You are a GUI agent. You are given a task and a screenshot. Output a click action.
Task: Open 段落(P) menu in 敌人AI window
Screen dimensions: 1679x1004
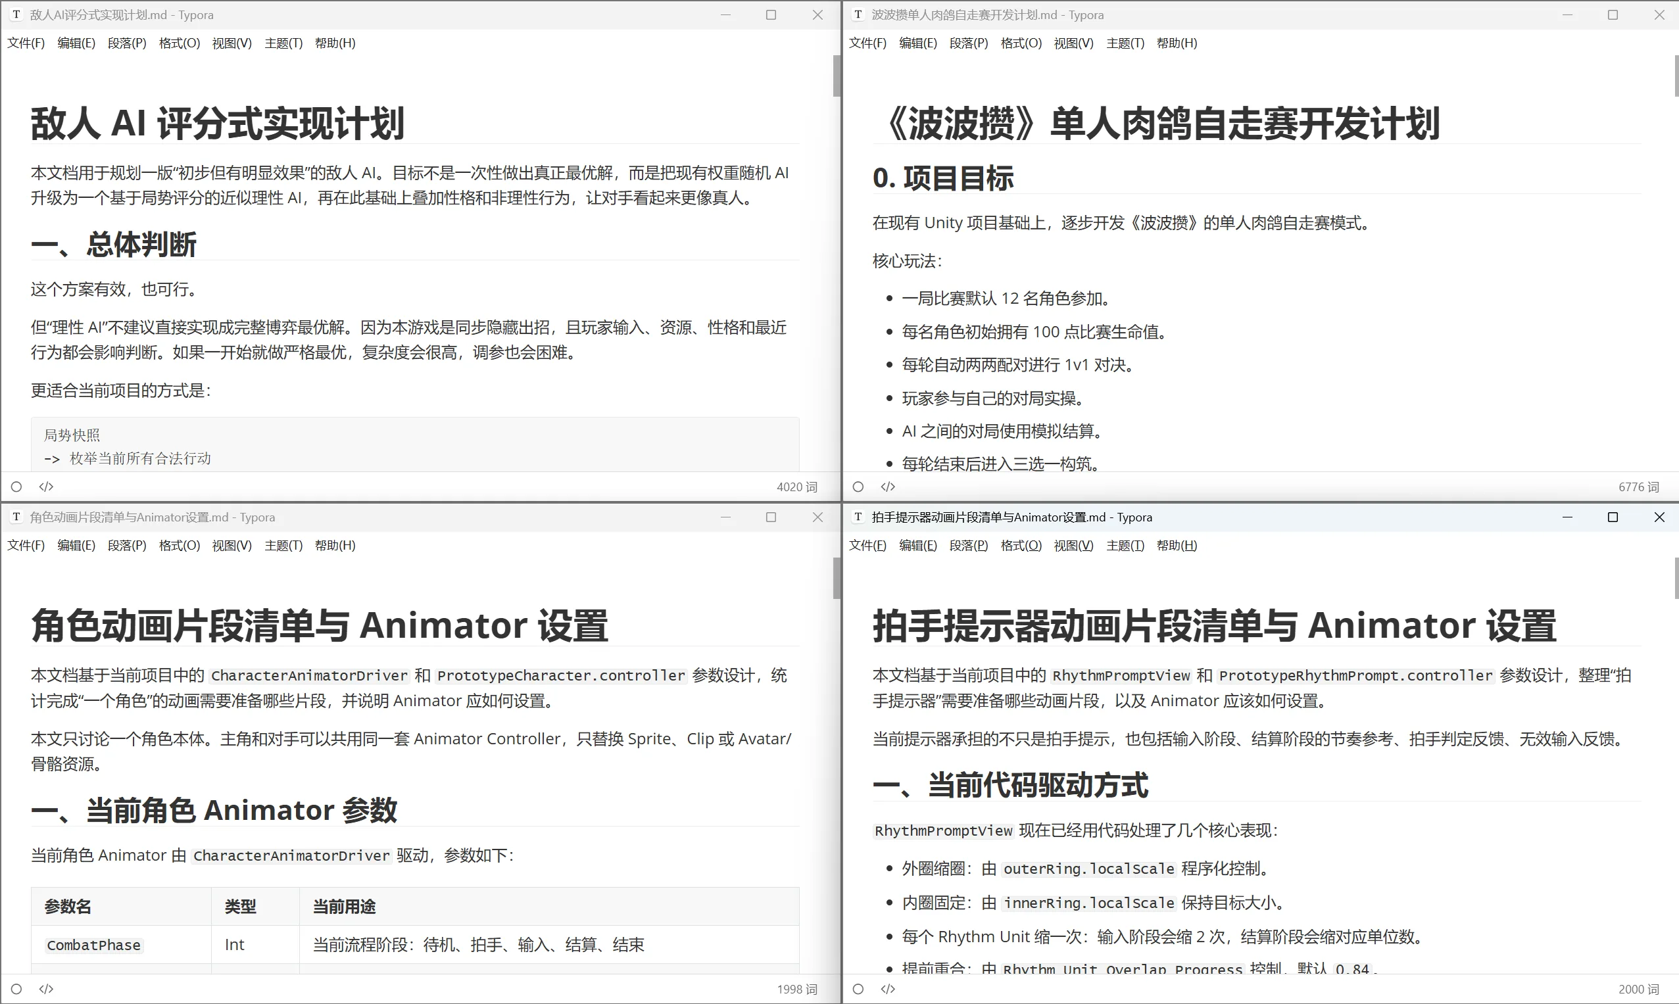point(127,43)
